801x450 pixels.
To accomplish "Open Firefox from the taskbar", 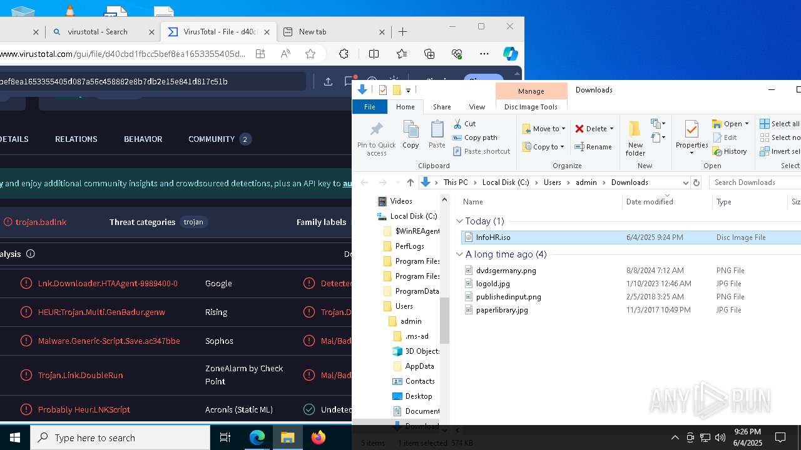I will 319,437.
